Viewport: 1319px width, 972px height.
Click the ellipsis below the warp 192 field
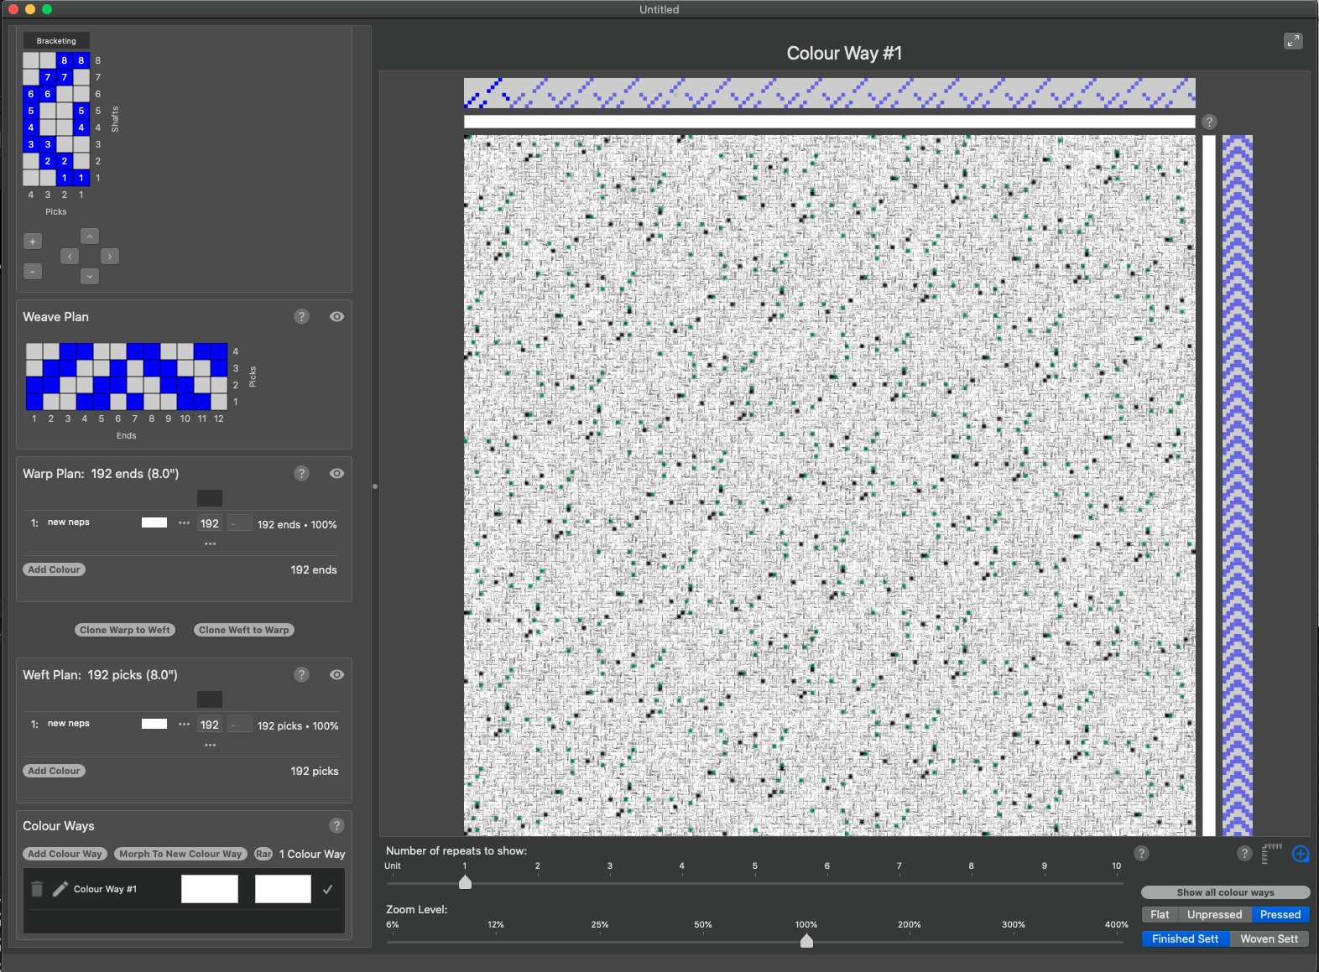coord(211,543)
